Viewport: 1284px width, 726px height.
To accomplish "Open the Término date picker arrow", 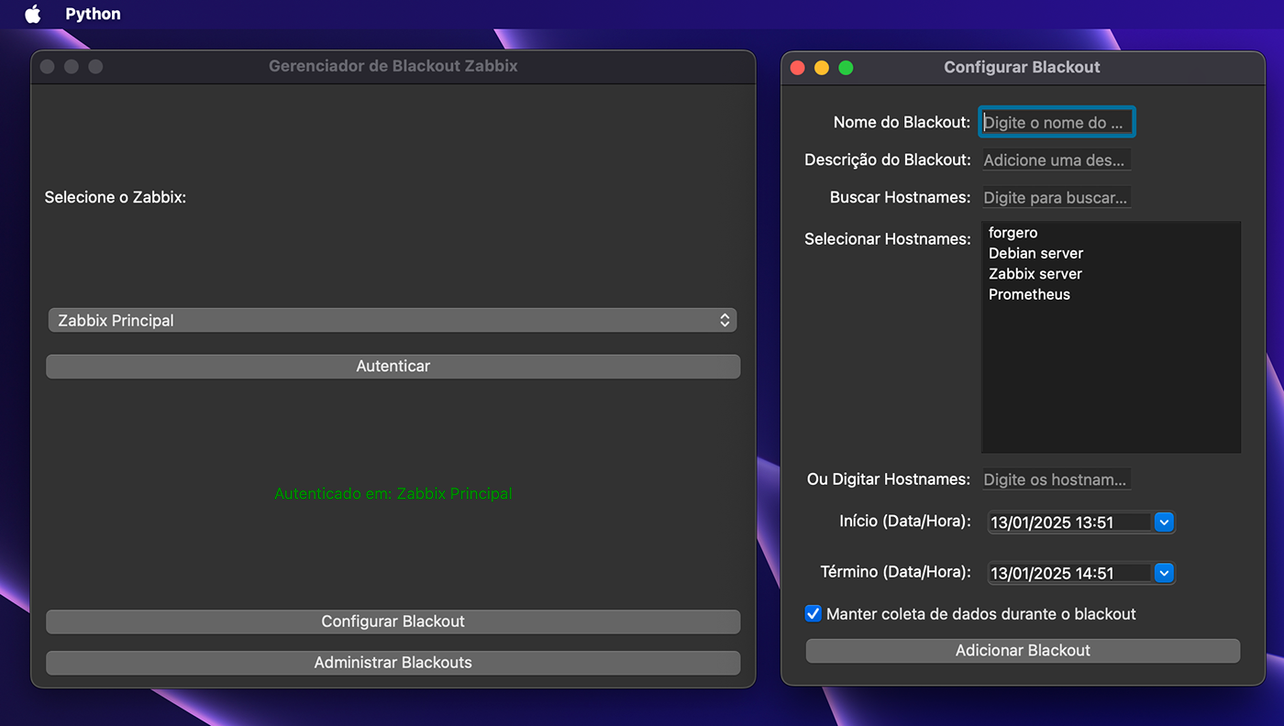I will click(1163, 573).
